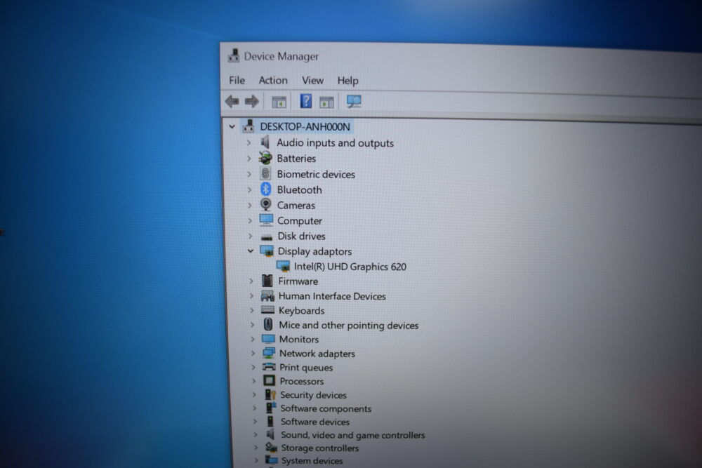The width and height of the screenshot is (702, 468).
Task: Expand the Audio inputs and outputs category
Action: [249, 142]
